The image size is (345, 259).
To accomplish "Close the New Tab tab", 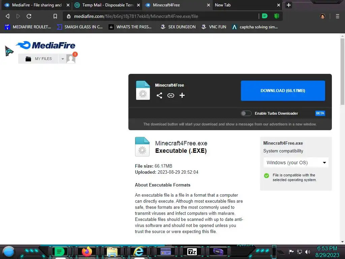I will [279, 5].
